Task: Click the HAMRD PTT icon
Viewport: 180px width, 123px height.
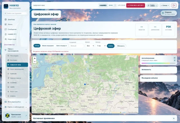Action: [5, 34]
